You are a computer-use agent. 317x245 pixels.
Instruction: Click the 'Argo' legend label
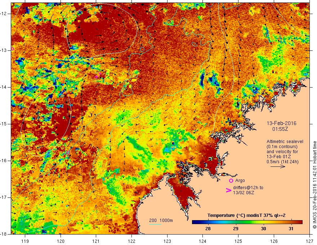coord(240,181)
